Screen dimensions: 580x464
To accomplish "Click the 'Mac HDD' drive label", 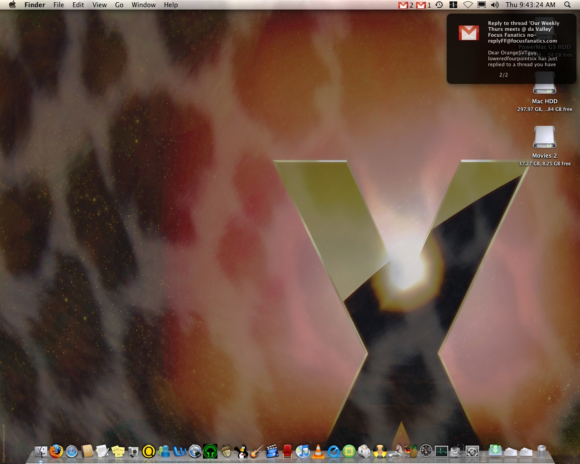I will (545, 101).
